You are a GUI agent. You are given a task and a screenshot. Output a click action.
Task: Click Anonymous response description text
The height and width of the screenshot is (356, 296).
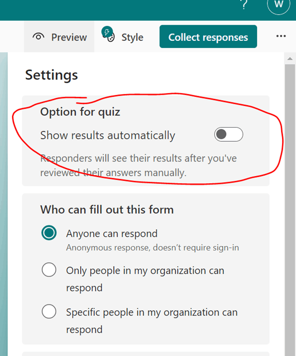(153, 247)
